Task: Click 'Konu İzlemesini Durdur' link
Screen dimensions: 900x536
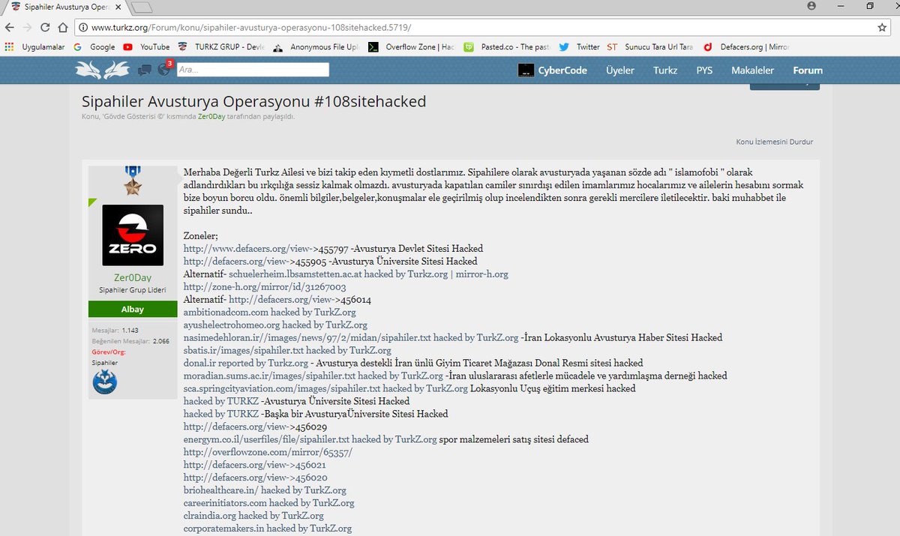Action: click(774, 142)
